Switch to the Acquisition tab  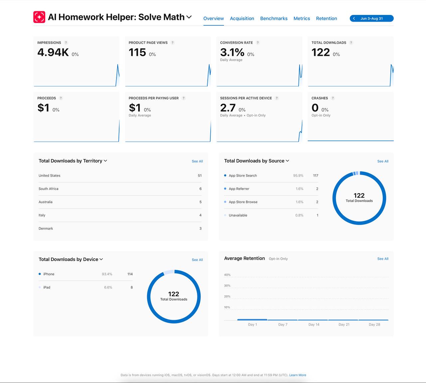242,19
